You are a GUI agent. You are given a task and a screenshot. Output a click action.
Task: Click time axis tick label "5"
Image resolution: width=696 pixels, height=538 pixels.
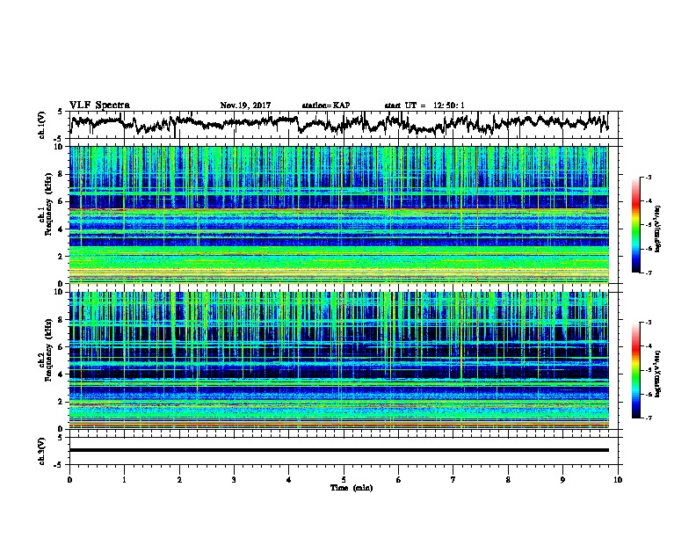coord(344,480)
